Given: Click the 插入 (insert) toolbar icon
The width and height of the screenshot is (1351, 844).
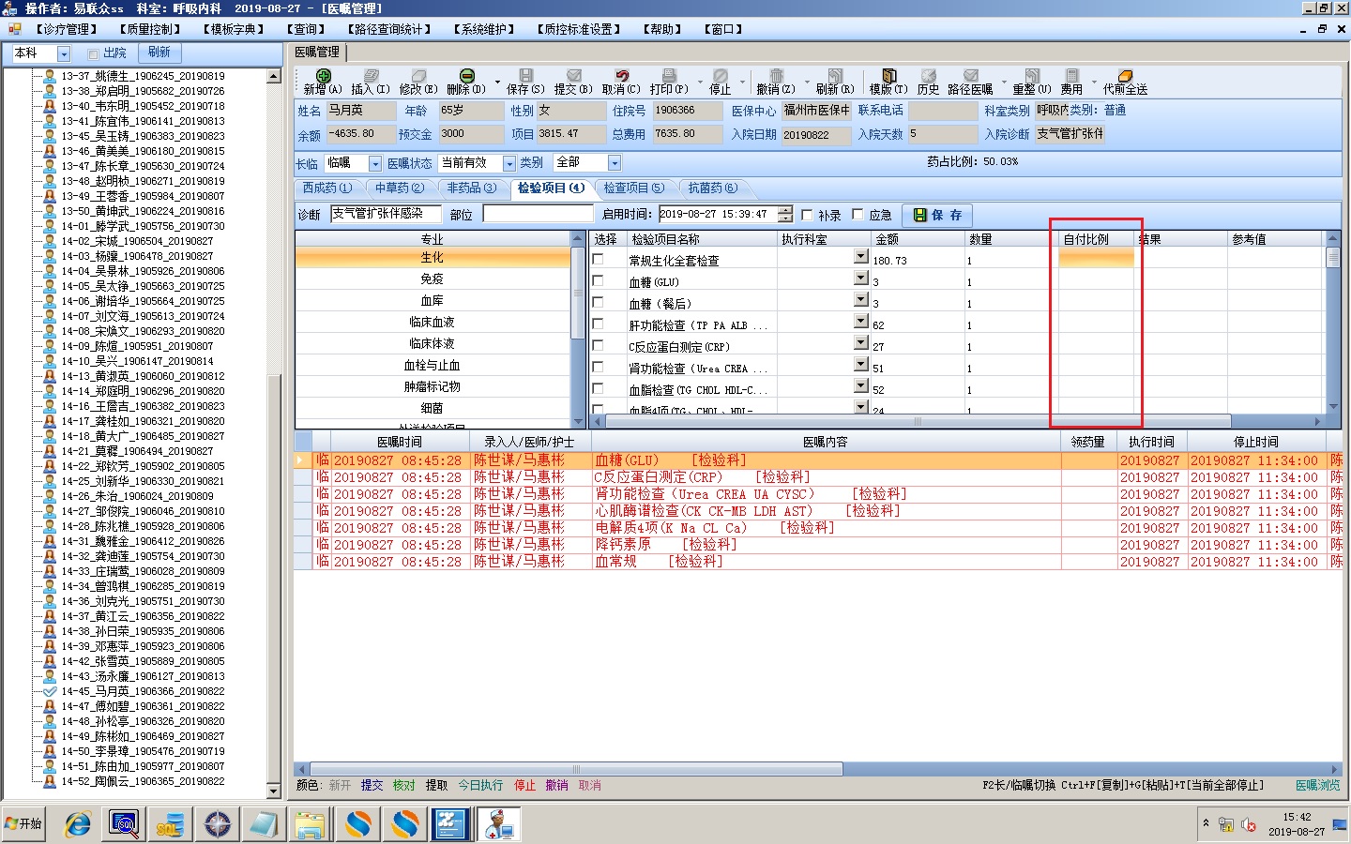Looking at the screenshot, I should pos(372,76).
